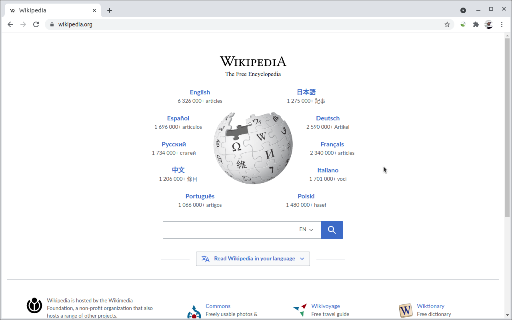Click the tab search dropdown arrow icon
The width and height of the screenshot is (512, 320).
coord(463,10)
